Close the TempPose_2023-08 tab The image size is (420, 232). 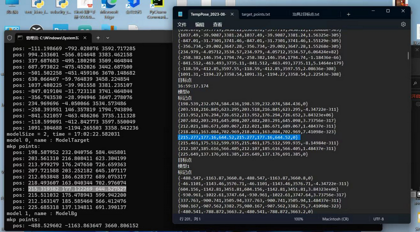click(232, 14)
